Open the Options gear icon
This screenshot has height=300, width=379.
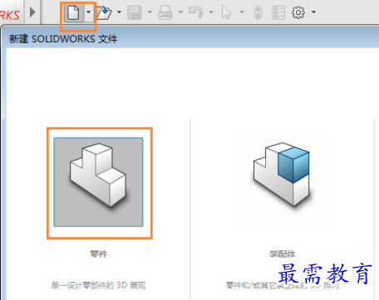298,12
